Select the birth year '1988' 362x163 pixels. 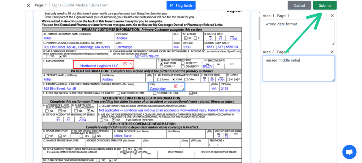(x=233, y=39)
